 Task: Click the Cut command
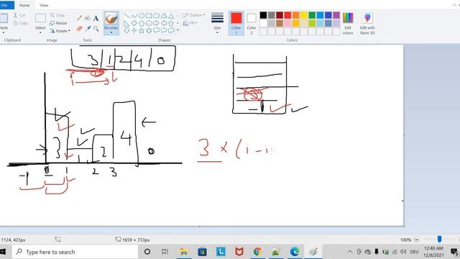pos(19,15)
